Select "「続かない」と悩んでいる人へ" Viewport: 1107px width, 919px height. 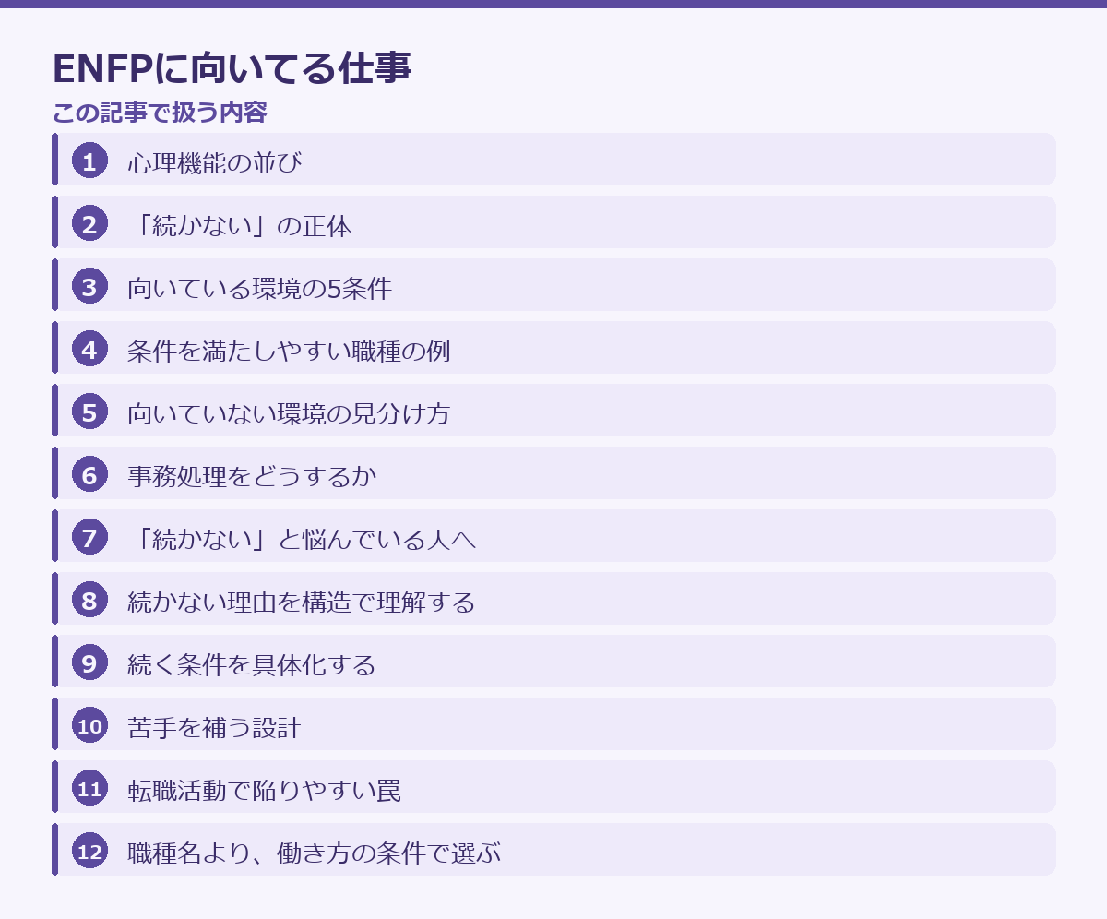pos(553,536)
